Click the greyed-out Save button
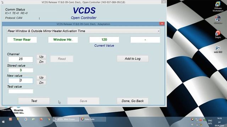The image size is (227, 127). point(83,101)
